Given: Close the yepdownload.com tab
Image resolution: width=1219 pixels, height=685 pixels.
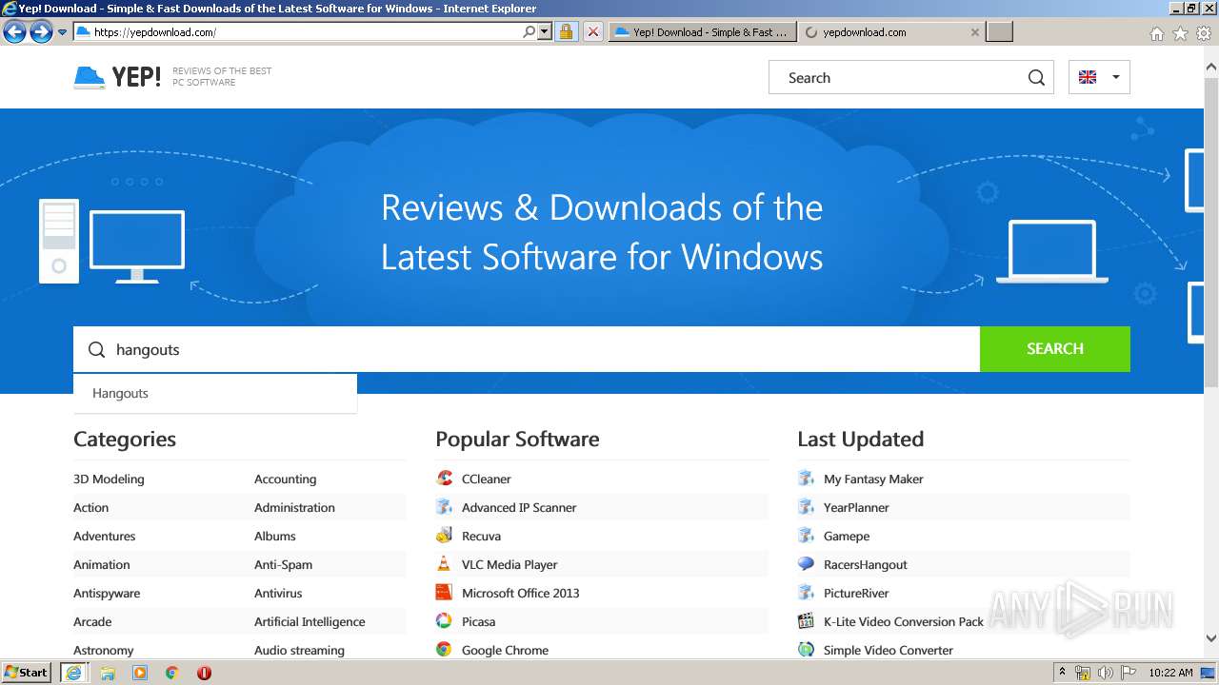Looking at the screenshot, I should click(x=974, y=32).
